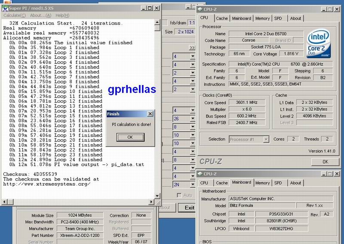Click the fsb/dram ratio field 1:1
Screen dimensions: 344x244
tap(192, 23)
